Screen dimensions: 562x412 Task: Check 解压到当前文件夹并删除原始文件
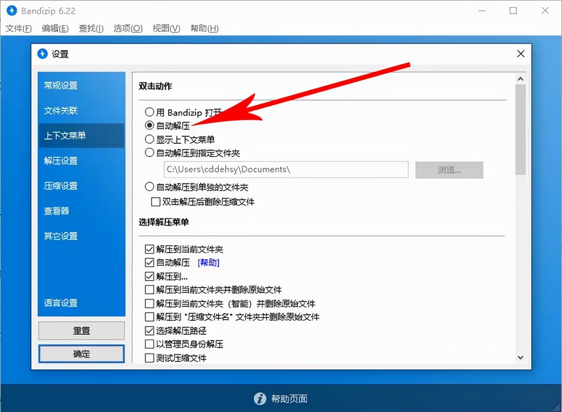point(149,290)
